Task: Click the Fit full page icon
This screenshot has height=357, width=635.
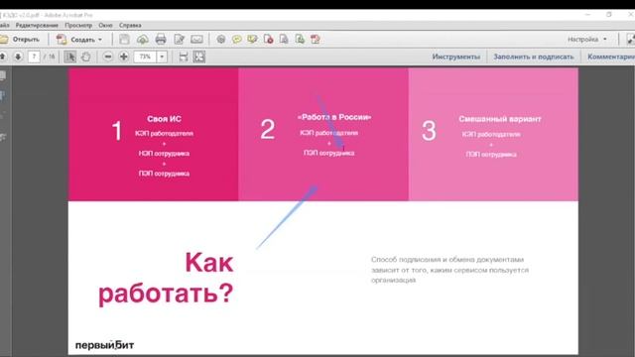Action: click(x=199, y=57)
